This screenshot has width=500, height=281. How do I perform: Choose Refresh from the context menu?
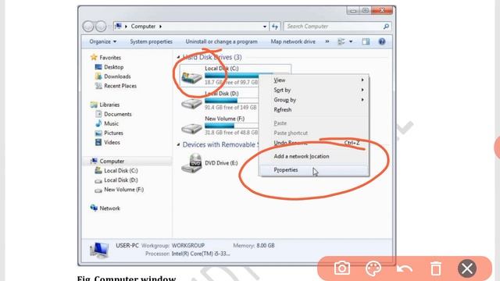[314, 110]
